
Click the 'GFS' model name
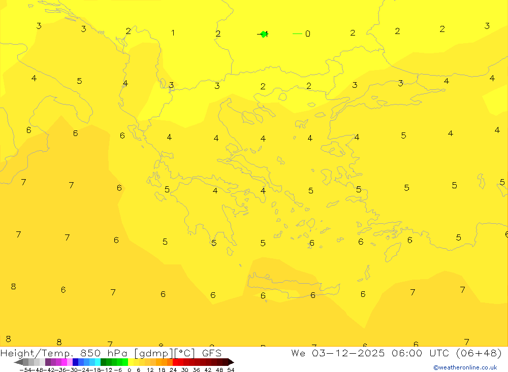point(211,353)
